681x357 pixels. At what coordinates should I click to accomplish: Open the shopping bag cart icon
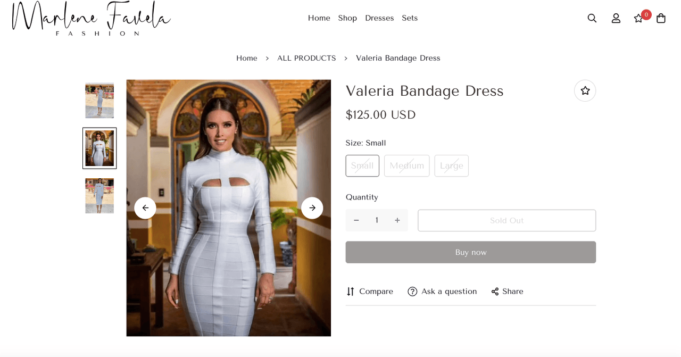tap(661, 18)
